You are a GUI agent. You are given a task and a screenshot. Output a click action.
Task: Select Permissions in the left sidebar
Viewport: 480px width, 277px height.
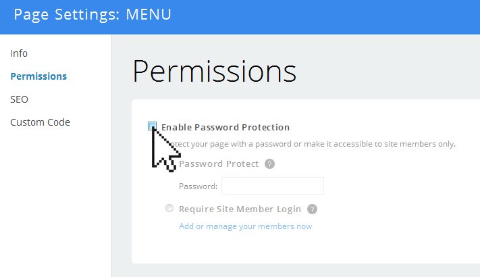(x=38, y=76)
